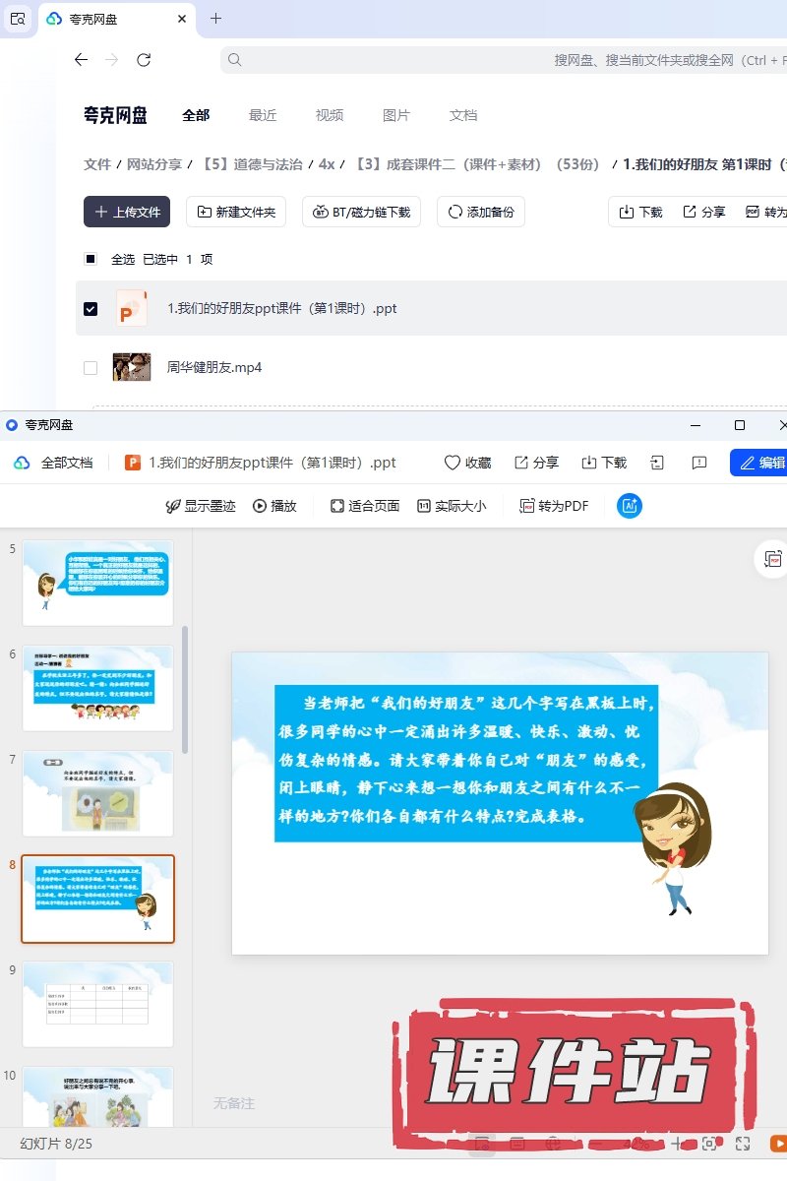787x1181 pixels.
Task: Toggle the 全选 select-all checkbox
Action: click(91, 259)
